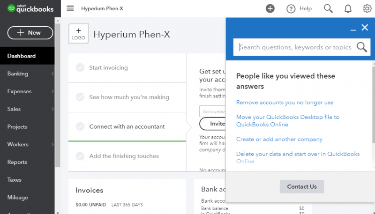Minimize the help panel
Viewport: 375px width, 214px height.
(x=353, y=30)
